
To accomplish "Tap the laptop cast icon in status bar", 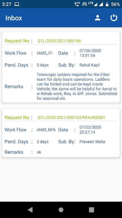I will point(17,4).
